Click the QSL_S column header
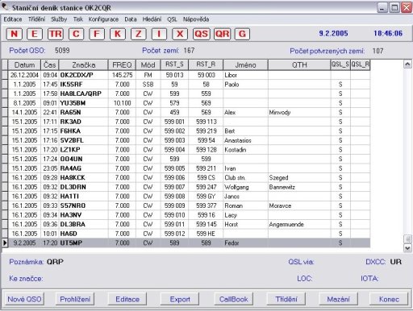Viewport: 413px width, 311px height. click(x=340, y=65)
